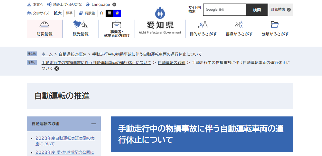Click the 検索 search button
The width and height of the screenshot is (322, 156).
(257, 10)
